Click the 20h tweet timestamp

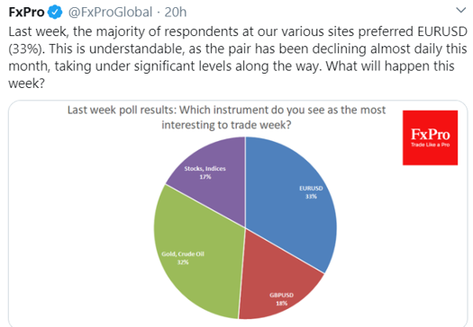point(176,13)
